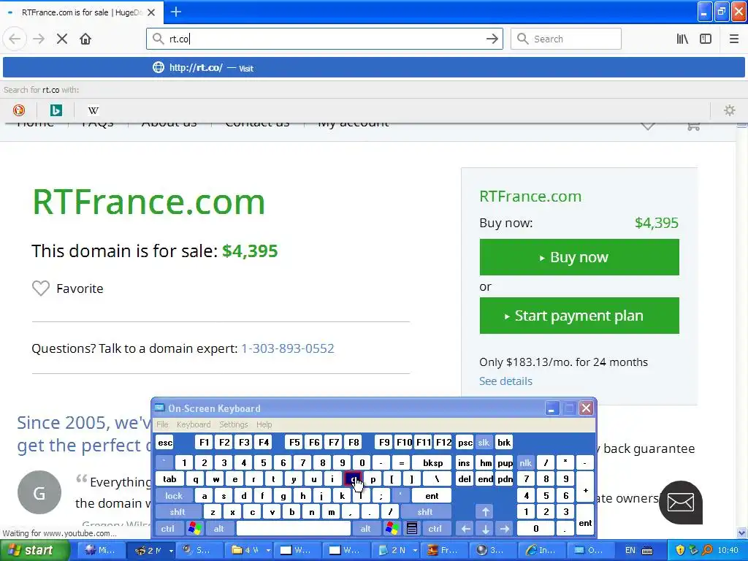
Task: Click the esc key on keyboard
Action: (165, 442)
